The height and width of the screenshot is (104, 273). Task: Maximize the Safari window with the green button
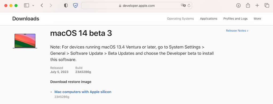[16, 6]
